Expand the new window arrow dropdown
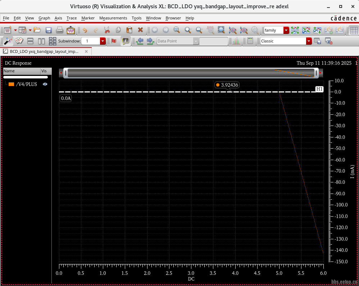Image resolution: width=359 pixels, height=286 pixels. [x=15, y=30]
